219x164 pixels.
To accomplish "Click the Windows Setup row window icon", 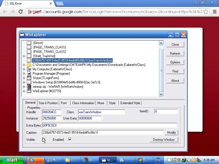I will click(29, 82).
